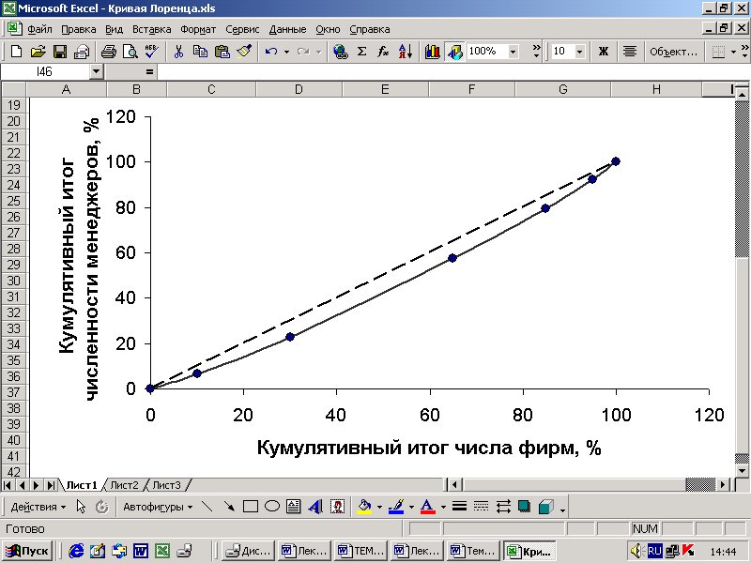Select the Arrow drawing tool

[x=229, y=507]
